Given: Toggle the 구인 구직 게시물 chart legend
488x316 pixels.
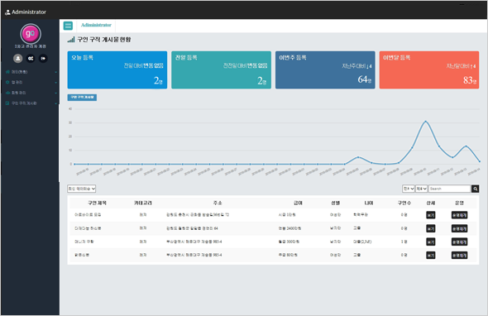Looking at the screenshot, I should 82,97.
